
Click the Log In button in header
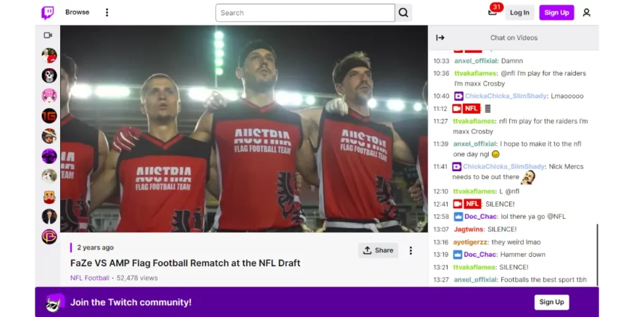(520, 13)
